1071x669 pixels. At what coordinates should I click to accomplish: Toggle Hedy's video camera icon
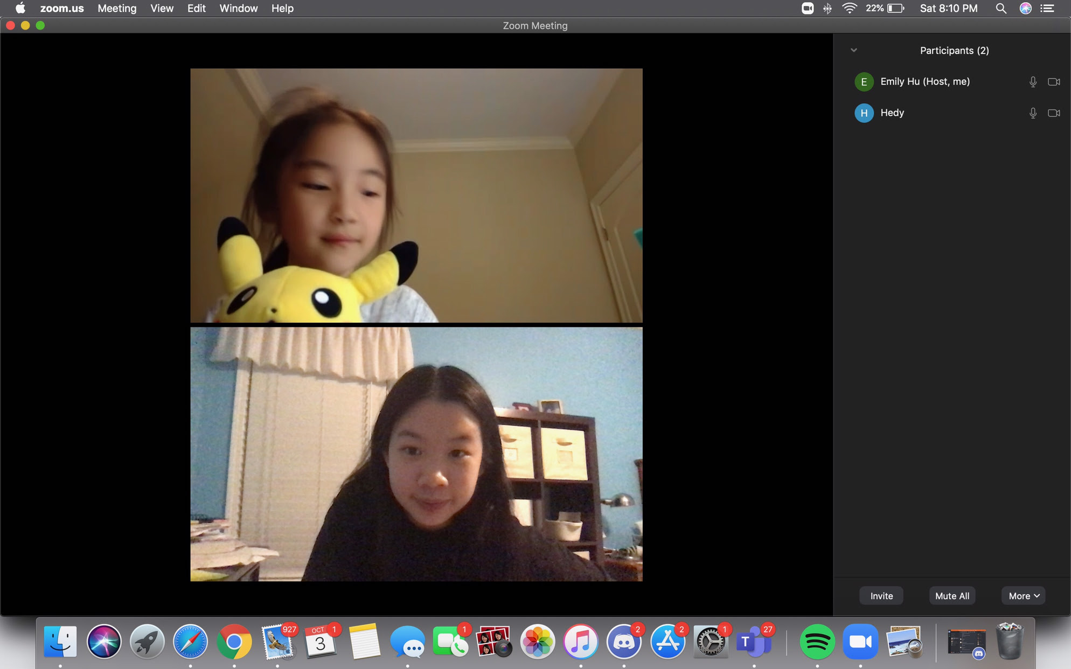[1054, 113]
